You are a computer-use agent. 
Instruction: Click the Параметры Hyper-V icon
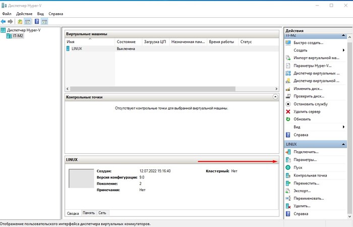(288, 66)
